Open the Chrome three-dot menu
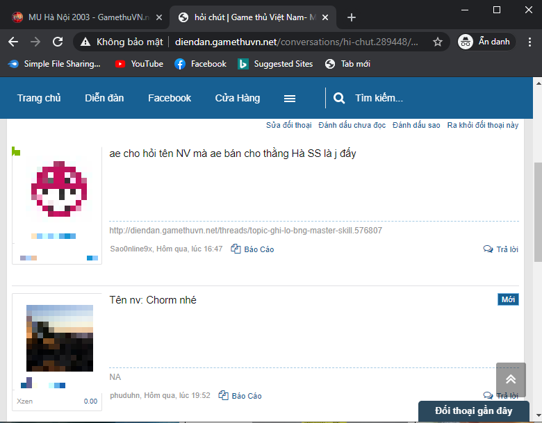 tap(527, 42)
